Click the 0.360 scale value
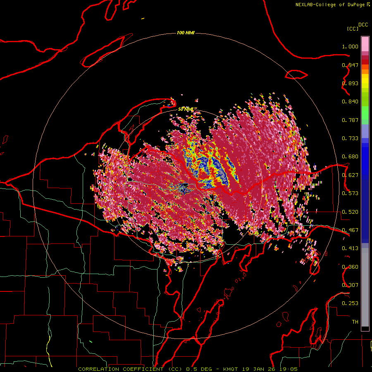 [x=350, y=267]
